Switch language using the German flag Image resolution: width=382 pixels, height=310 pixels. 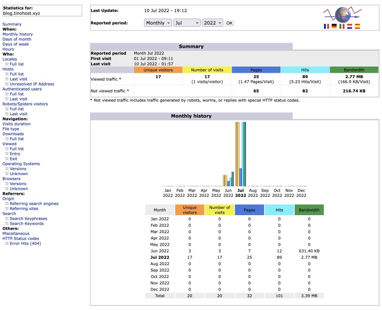(334, 27)
